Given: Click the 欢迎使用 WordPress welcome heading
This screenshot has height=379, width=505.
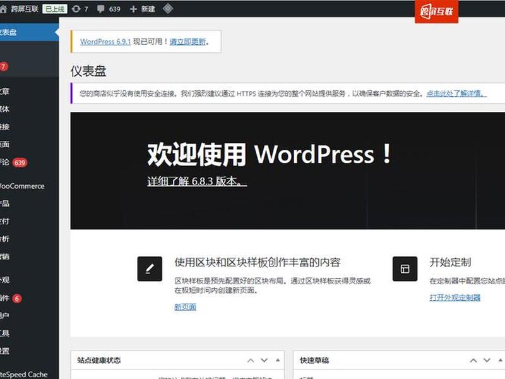Looking at the screenshot, I should pyautogui.click(x=270, y=154).
